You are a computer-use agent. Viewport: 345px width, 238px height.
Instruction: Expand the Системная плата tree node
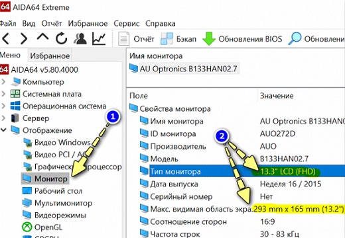tap(3, 94)
